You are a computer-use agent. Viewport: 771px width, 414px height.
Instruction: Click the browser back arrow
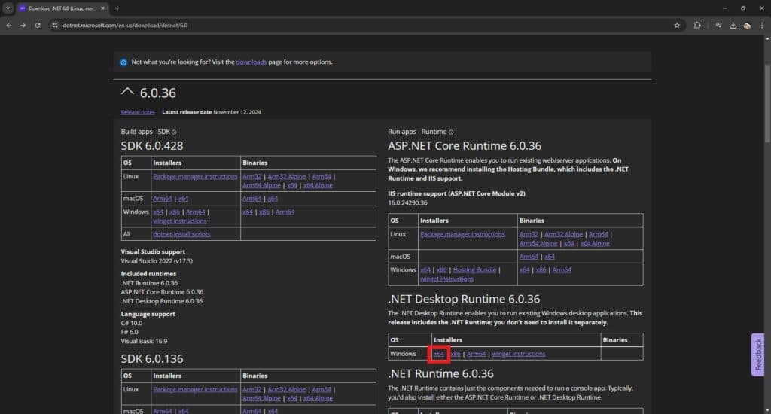pyautogui.click(x=8, y=25)
